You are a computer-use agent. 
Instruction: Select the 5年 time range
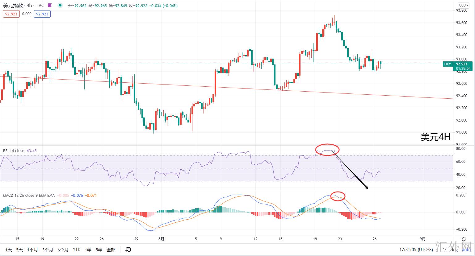tap(99, 250)
